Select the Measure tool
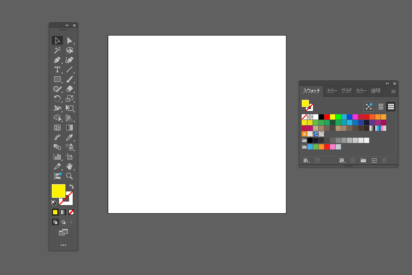Viewport: 412px width, 275px height. click(x=57, y=137)
